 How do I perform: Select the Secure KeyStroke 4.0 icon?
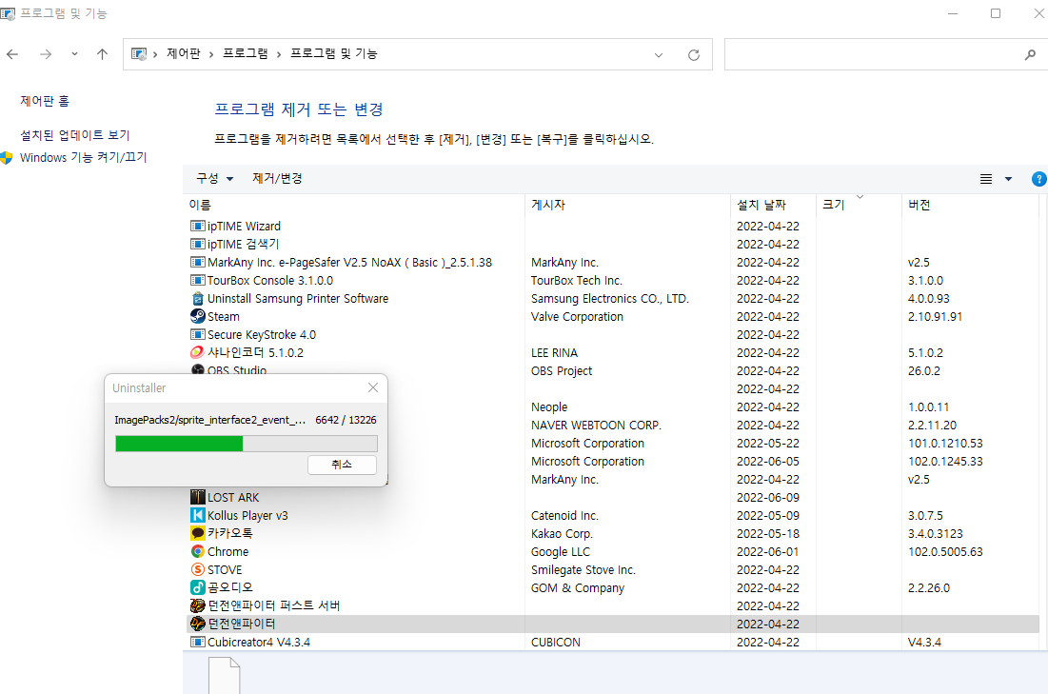(x=197, y=334)
